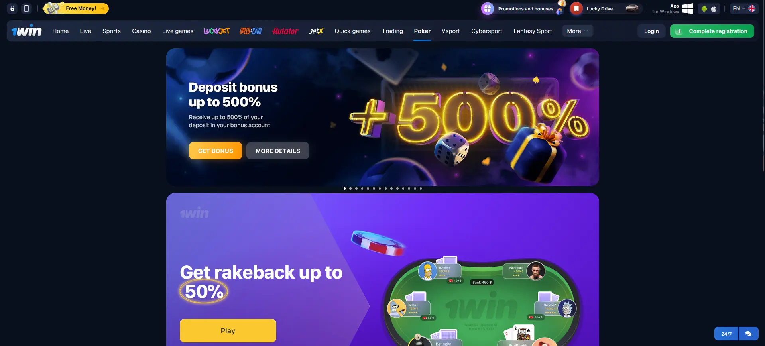This screenshot has width=765, height=346.
Task: Expand the More navigation menu
Action: click(x=578, y=31)
